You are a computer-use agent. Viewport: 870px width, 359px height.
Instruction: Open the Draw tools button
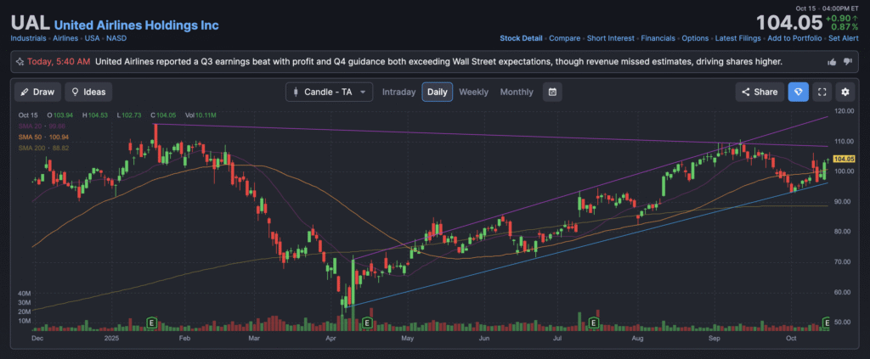tap(37, 92)
